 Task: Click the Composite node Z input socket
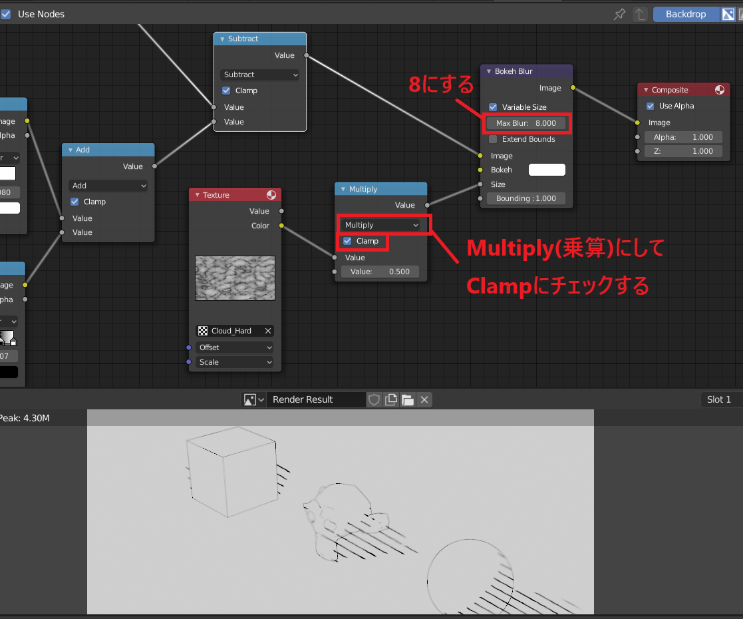click(x=637, y=151)
